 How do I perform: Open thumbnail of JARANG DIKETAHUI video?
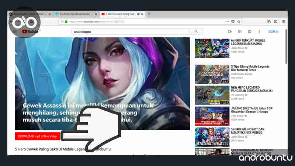(212, 116)
